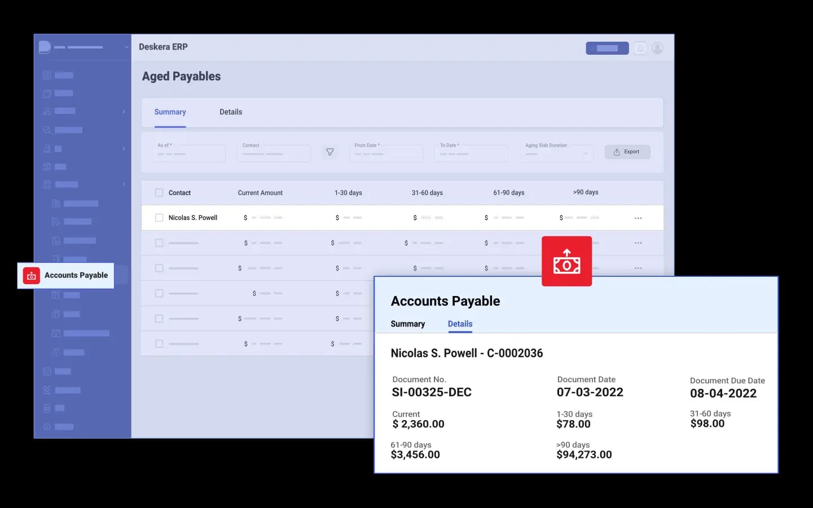Switch to the Details tab in Aged Payables

pyautogui.click(x=231, y=112)
